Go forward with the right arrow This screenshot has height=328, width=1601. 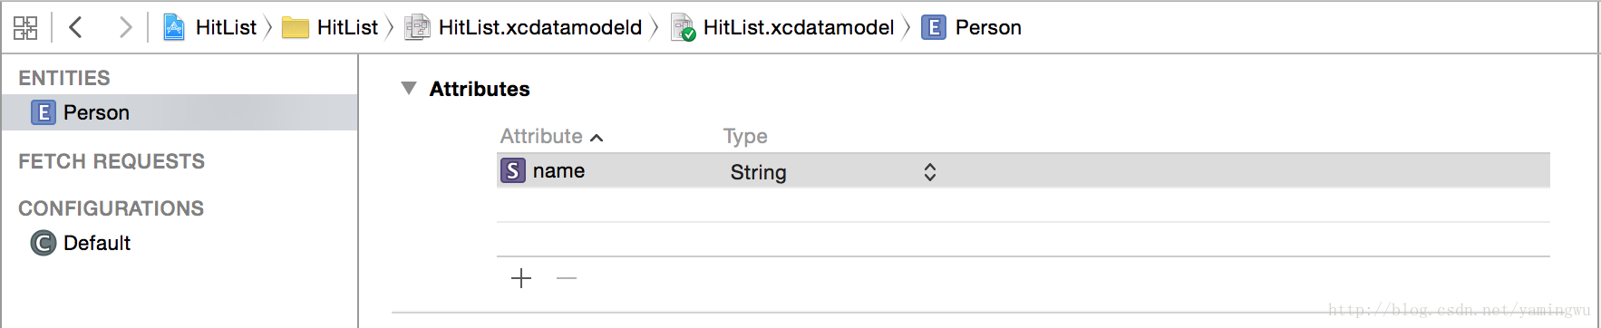click(x=125, y=28)
